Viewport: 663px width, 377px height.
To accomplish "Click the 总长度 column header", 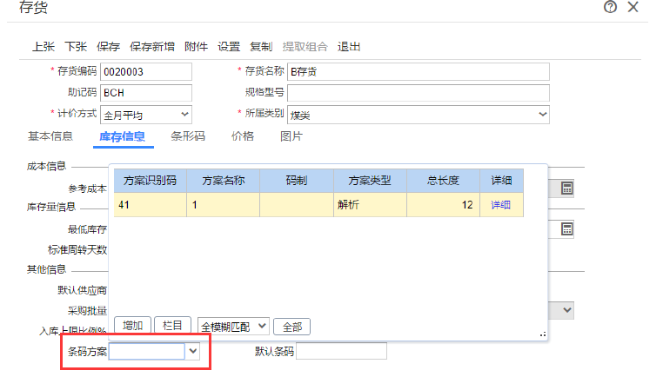I will pos(443,181).
